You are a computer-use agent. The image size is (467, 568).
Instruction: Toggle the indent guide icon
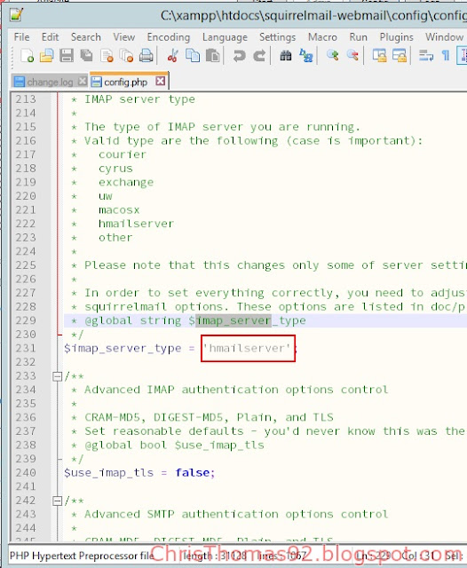point(463,56)
